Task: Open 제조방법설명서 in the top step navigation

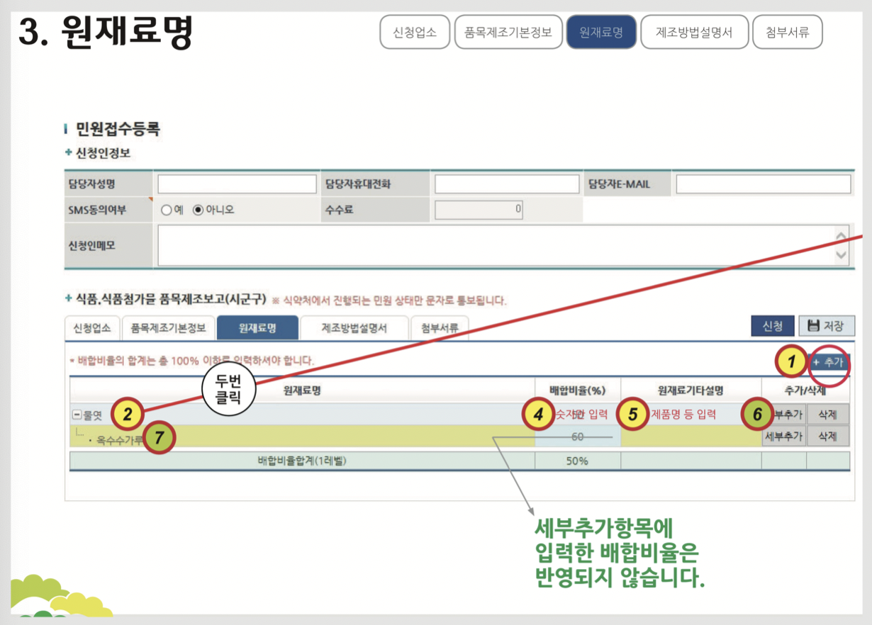Action: (694, 31)
